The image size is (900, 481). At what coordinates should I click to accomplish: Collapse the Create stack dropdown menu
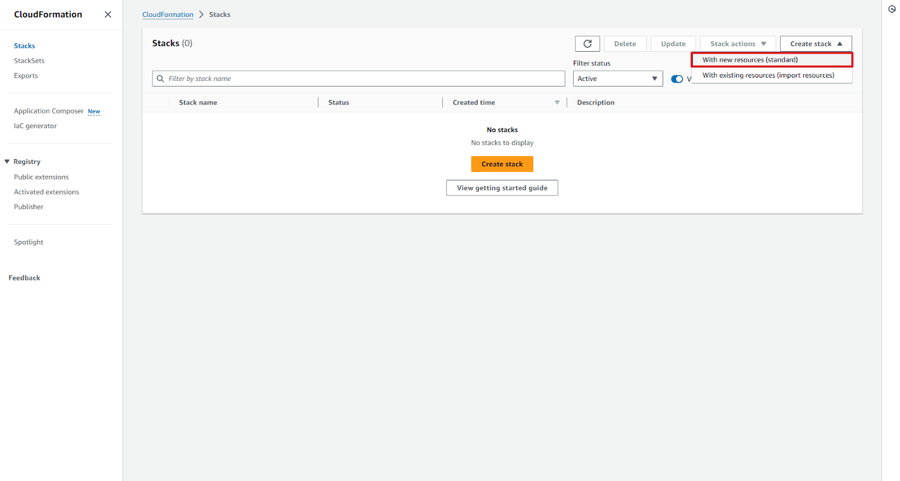816,44
